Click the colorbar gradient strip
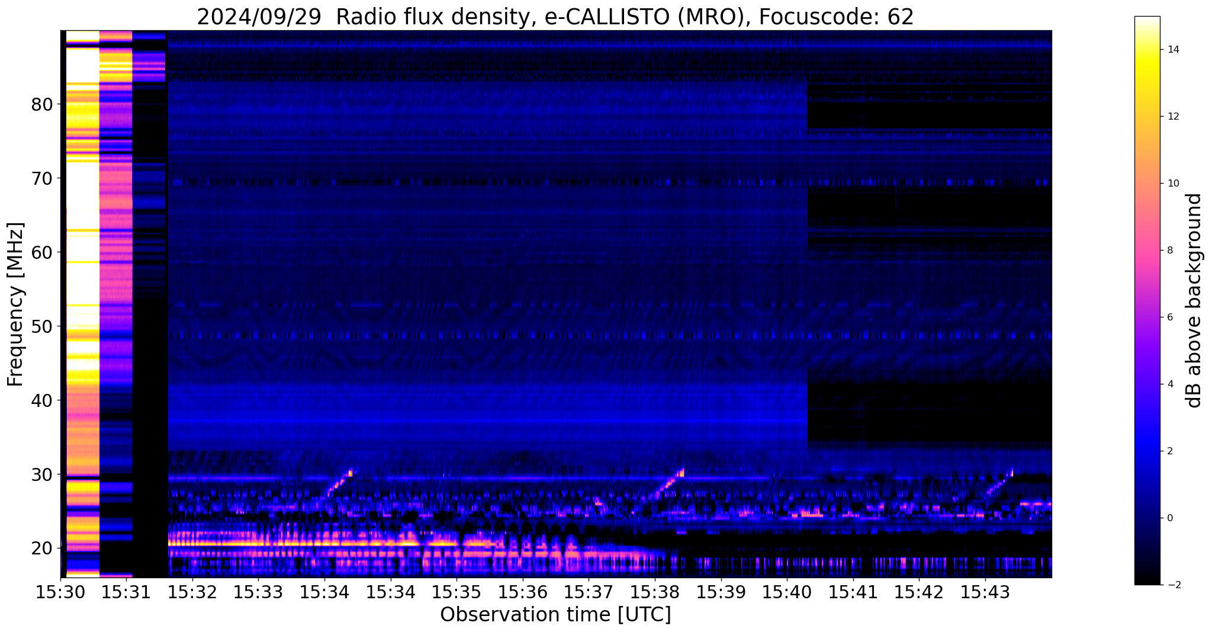 (x=1147, y=300)
